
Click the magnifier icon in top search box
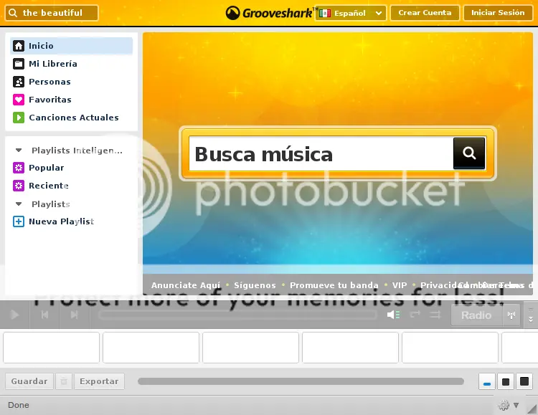pyautogui.click(x=13, y=13)
